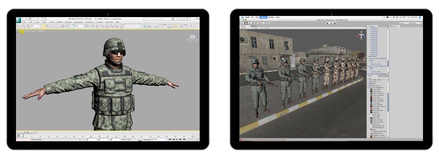The image size is (439, 161).
Task: Select the Move transform tool in 3ds Max
Action: pyautogui.click(x=62, y=26)
